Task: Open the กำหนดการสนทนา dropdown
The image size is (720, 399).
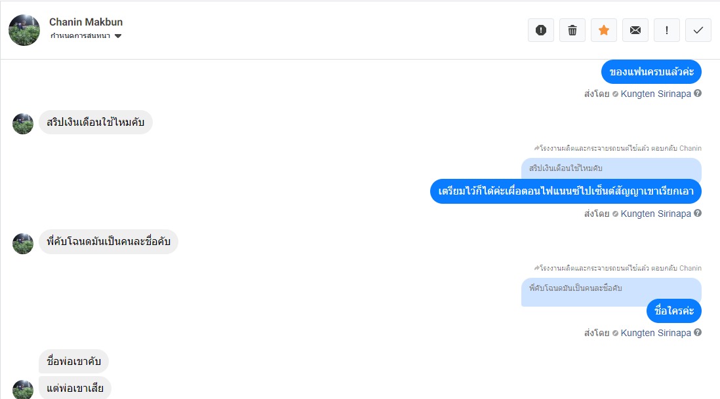Action: click(86, 36)
